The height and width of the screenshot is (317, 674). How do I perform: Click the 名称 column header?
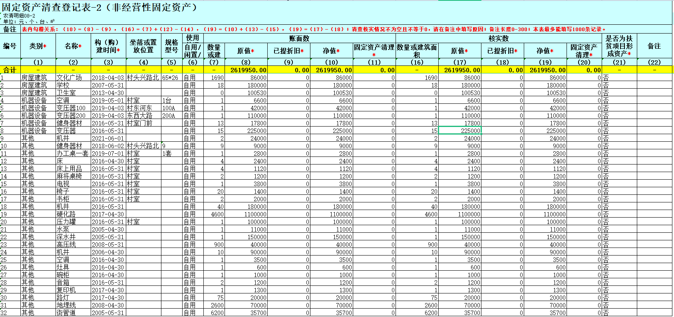tap(73, 46)
